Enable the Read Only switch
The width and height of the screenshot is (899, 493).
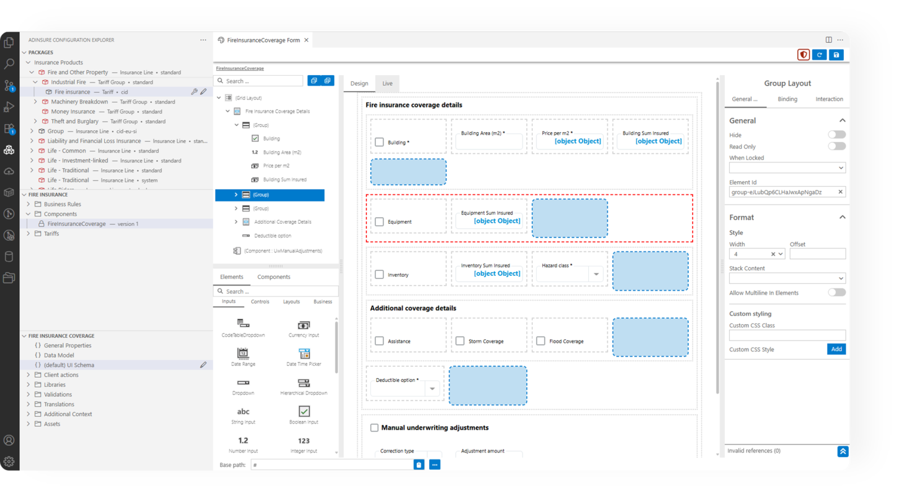click(x=836, y=146)
